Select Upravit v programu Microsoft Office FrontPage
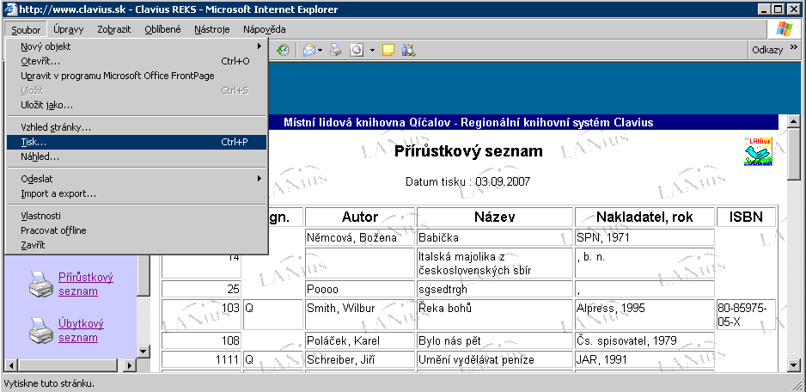Viewport: 806px width, 392px height. [137, 76]
